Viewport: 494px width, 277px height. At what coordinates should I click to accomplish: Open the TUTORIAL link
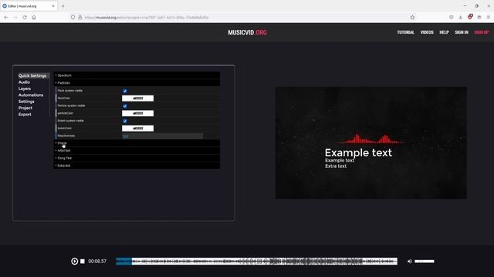pyautogui.click(x=405, y=32)
